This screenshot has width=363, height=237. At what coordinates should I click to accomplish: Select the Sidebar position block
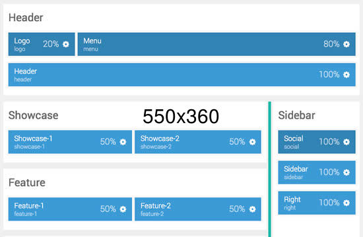point(317,172)
